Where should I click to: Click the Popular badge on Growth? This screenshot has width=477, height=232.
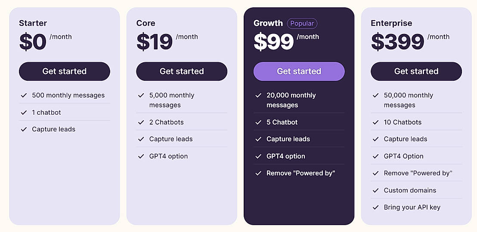pyautogui.click(x=302, y=23)
